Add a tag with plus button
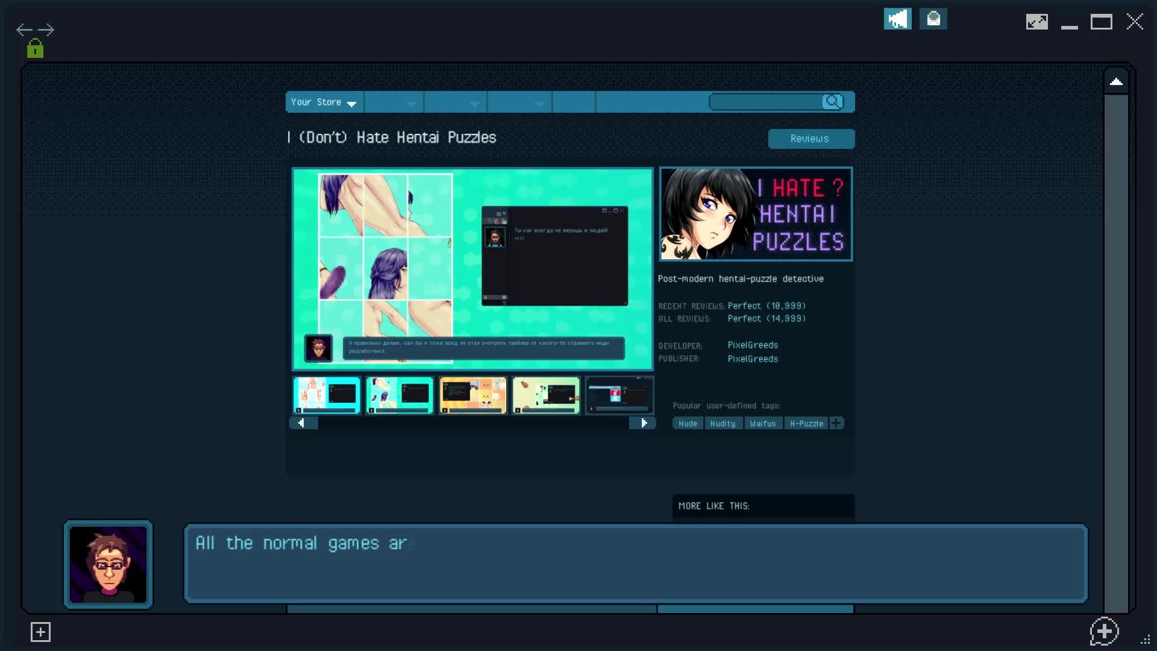 [836, 423]
